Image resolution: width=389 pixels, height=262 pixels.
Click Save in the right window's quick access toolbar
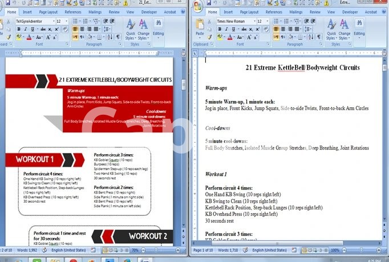coord(209,3)
